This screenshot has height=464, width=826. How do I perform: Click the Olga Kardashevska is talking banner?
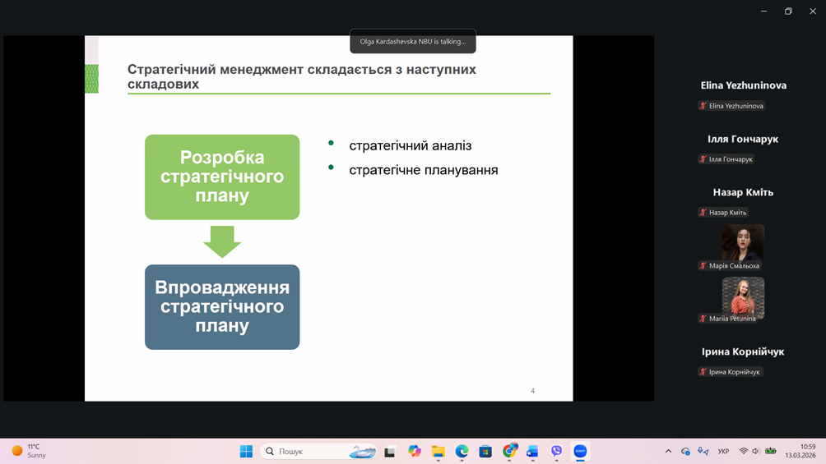point(412,42)
